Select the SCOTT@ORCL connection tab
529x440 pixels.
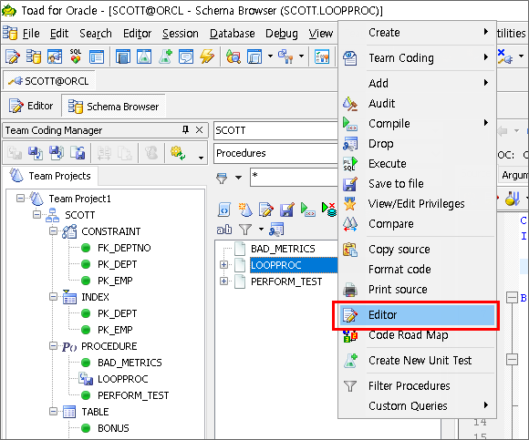click(49, 81)
